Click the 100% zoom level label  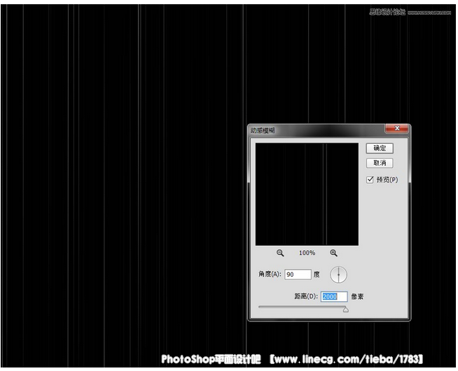pos(307,253)
